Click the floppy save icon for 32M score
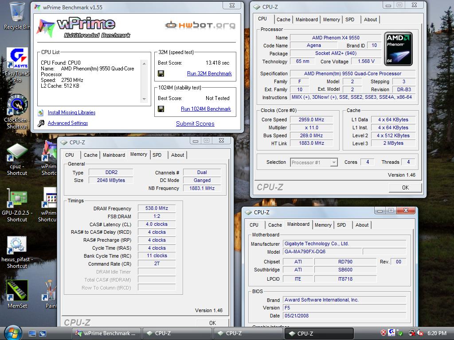Viewport: 454px width, 340px height. (161, 73)
